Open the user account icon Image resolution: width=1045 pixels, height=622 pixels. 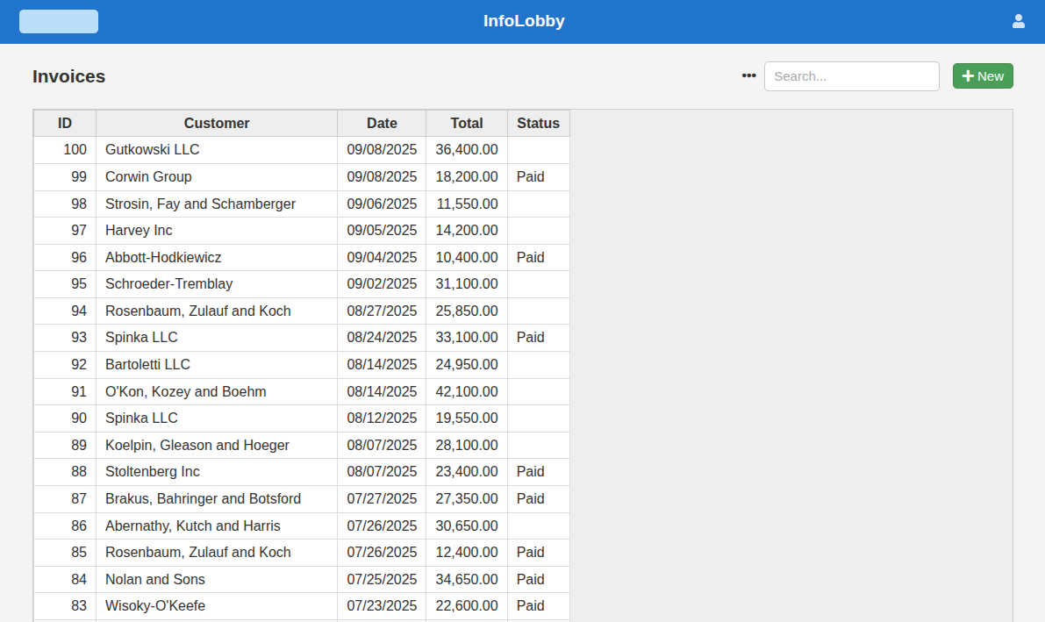click(1018, 21)
